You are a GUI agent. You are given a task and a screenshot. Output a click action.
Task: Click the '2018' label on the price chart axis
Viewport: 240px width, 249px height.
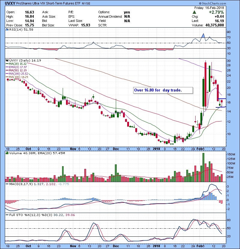[x=157, y=149]
